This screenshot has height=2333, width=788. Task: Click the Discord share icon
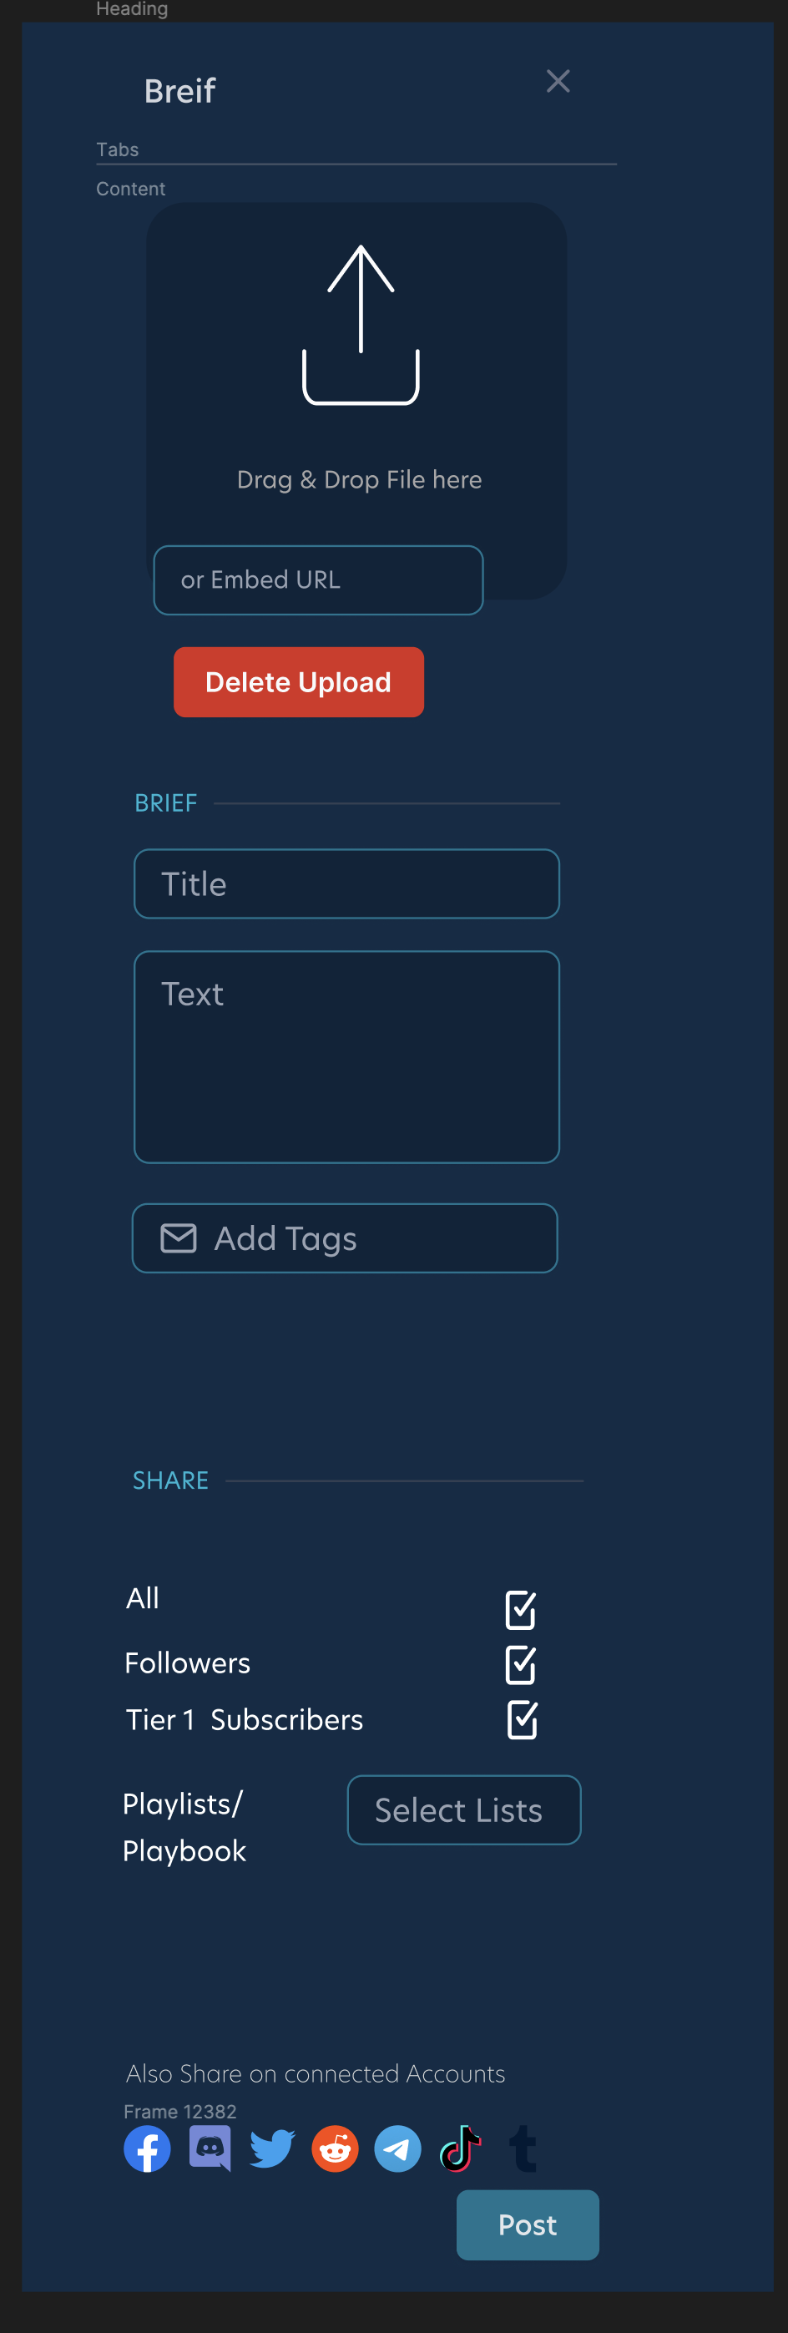(x=210, y=2148)
